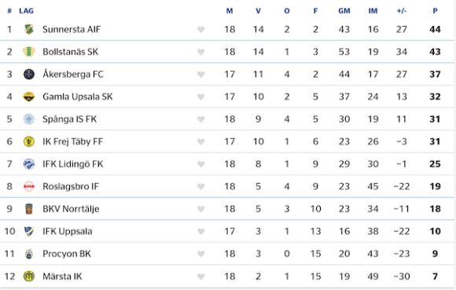Toggle the favorite heart for Märsta IK
Screen dimensions: 456x290
click(x=201, y=277)
